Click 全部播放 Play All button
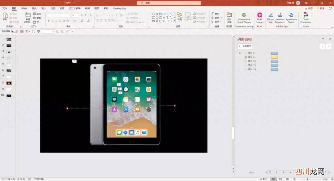 coord(245,46)
